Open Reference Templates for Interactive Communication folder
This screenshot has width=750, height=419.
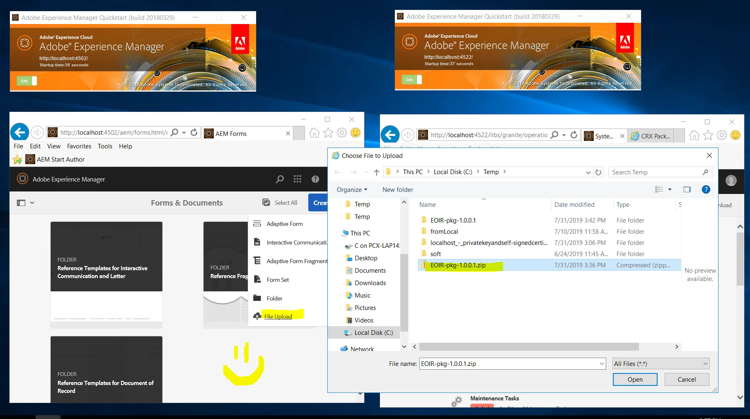pos(106,275)
